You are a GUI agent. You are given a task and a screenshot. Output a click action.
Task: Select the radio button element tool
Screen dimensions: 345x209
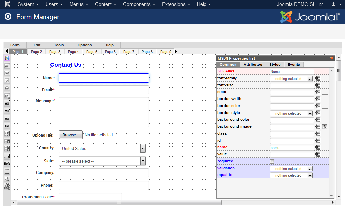[7, 88]
